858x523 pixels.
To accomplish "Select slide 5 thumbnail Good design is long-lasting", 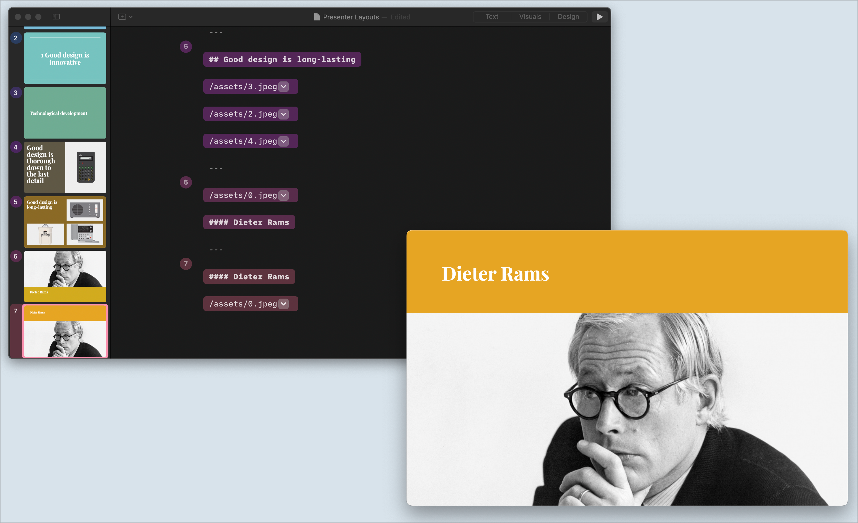I will click(x=65, y=222).
